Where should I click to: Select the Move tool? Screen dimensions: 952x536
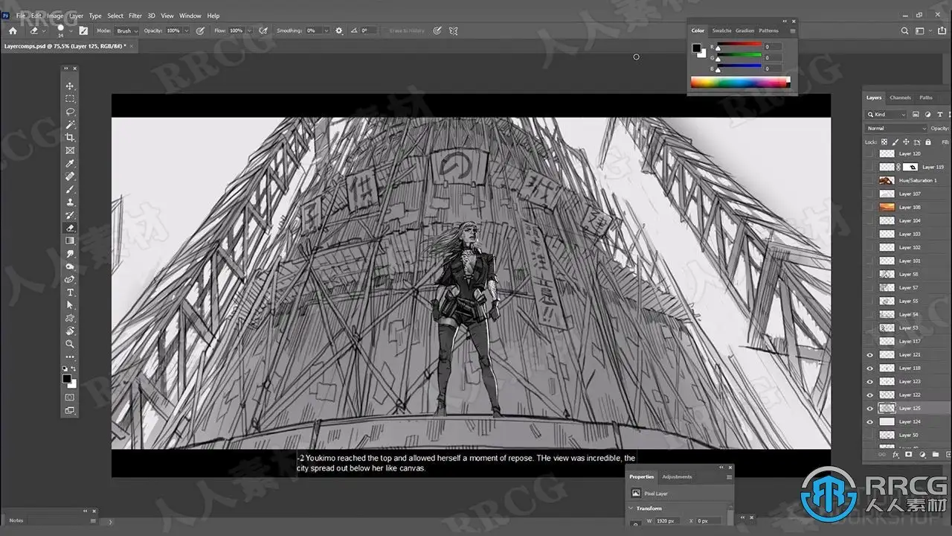pos(70,86)
